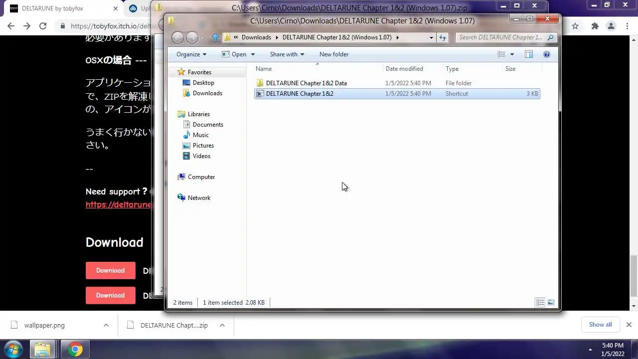638x359 pixels.
Task: Click Downloads in the address breadcrumb
Action: point(256,37)
